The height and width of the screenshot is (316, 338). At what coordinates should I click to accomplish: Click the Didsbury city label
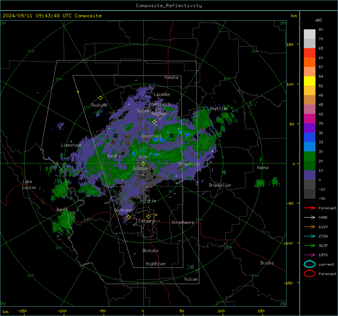point(142,168)
